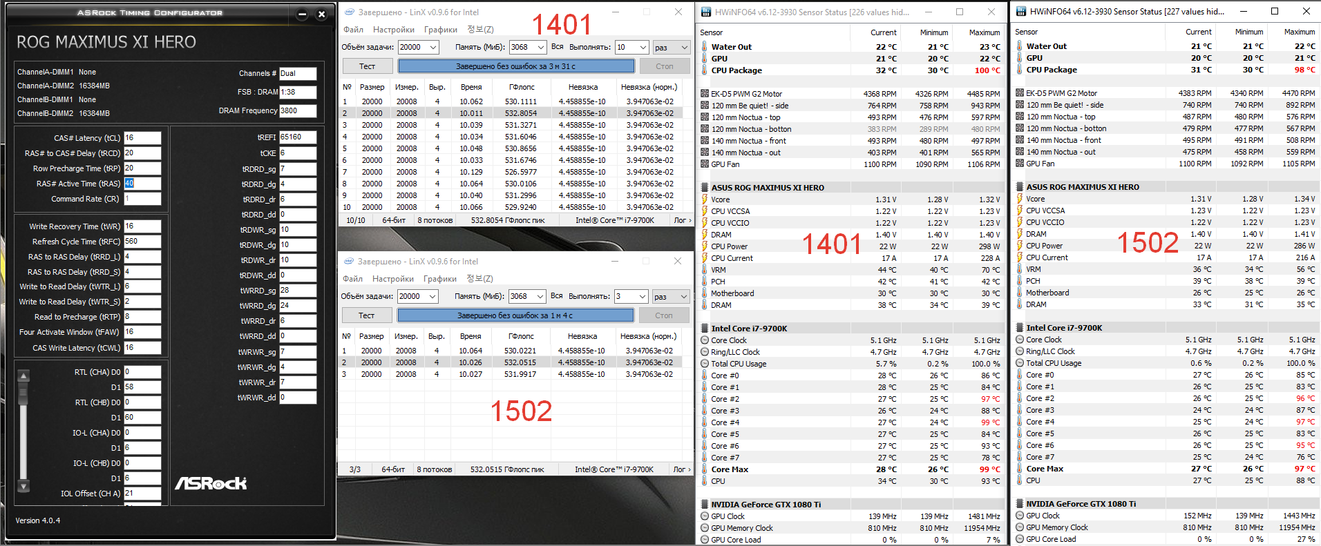Click the Тест button in the lower LinX window
Viewport: 1321px width, 546px height.
pyautogui.click(x=366, y=315)
